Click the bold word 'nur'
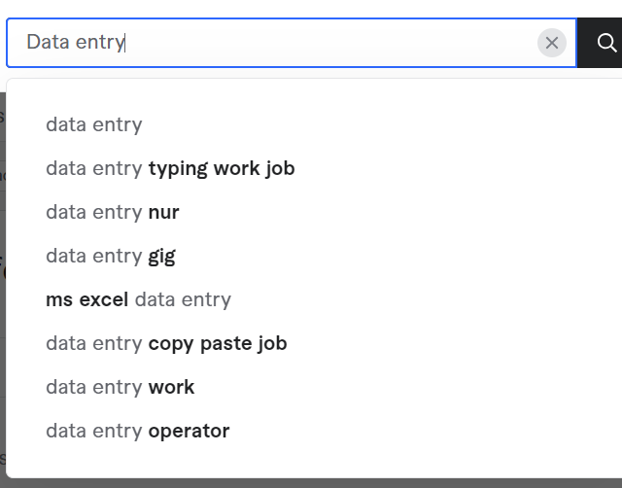The width and height of the screenshot is (622, 488). click(163, 213)
